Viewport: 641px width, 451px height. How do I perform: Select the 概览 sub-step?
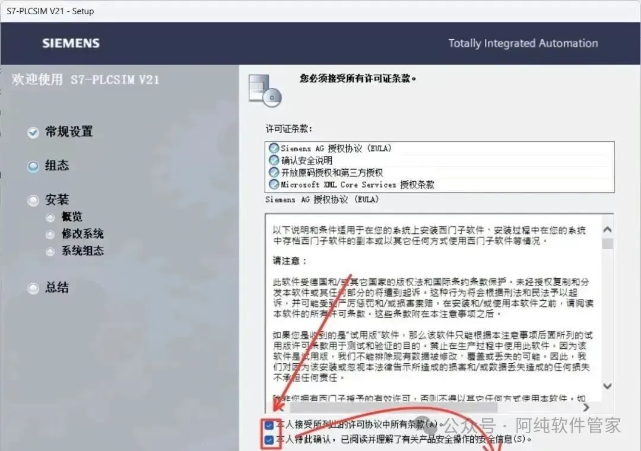(x=72, y=217)
